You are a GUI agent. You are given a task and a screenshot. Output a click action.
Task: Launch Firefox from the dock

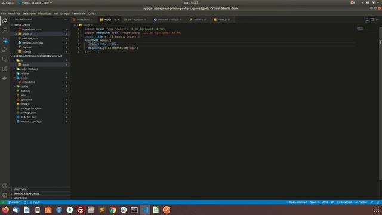tap(5, 210)
